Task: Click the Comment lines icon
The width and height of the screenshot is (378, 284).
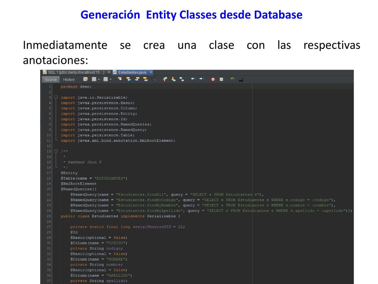Action: coord(233,79)
